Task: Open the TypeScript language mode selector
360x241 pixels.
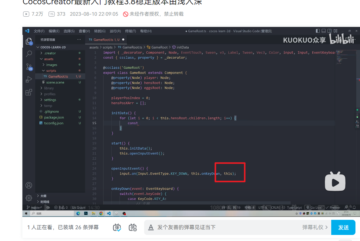Action: click(x=294, y=207)
